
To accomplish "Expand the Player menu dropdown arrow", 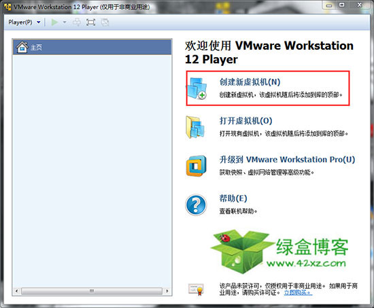I will click(39, 22).
